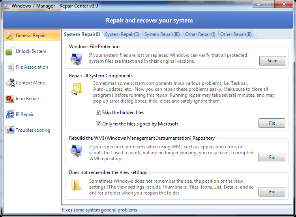Click the Troubleshooting monitor icon
This screenshot has width=296, height=217.
tap(10, 130)
